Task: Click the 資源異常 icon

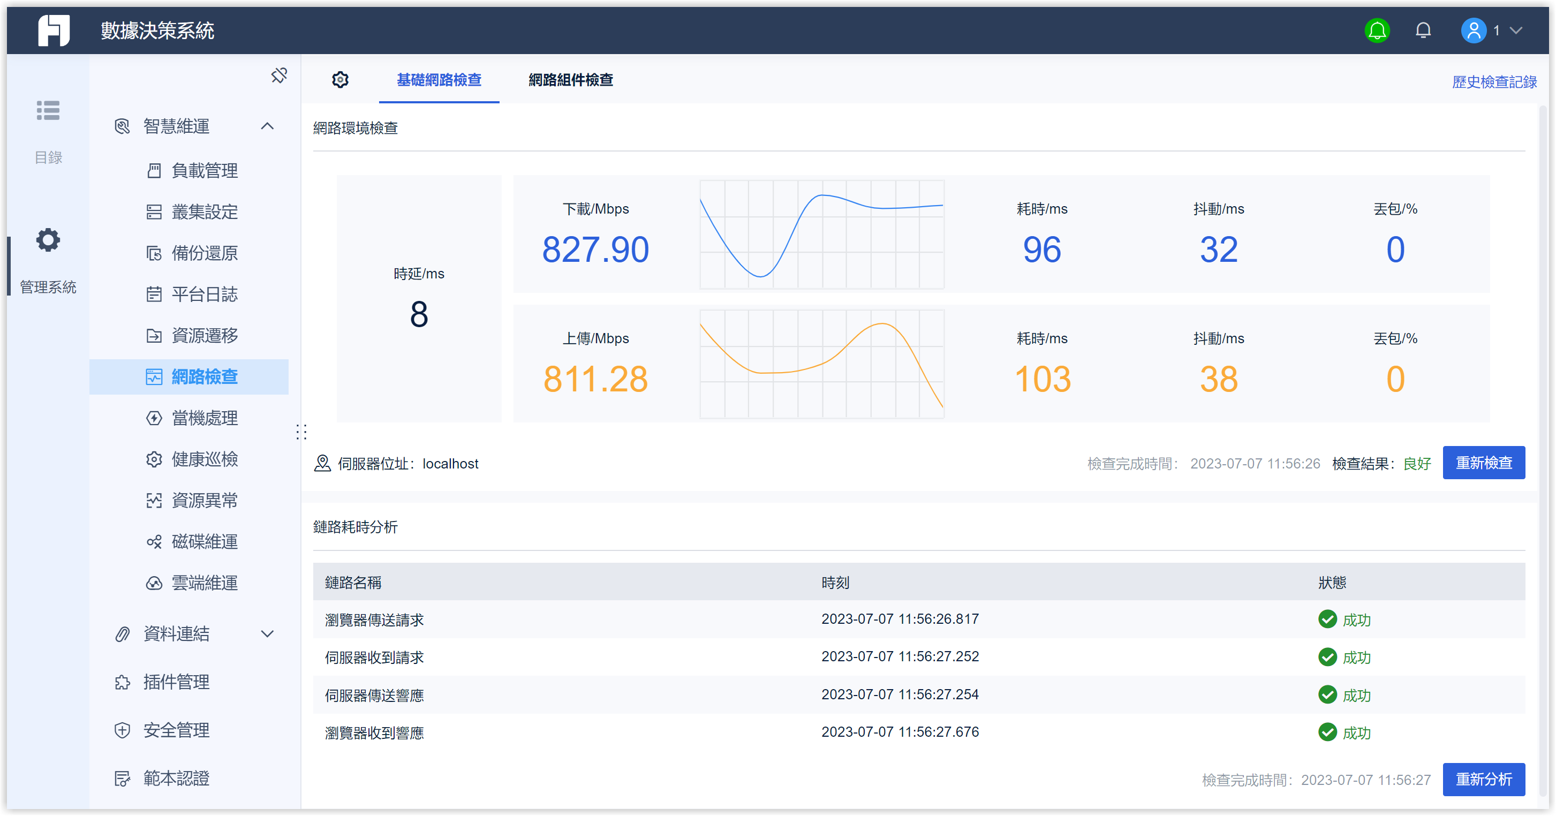Action: [x=154, y=500]
